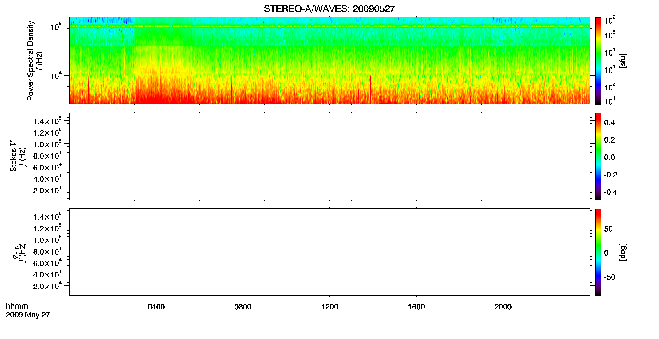The width and height of the screenshot is (659, 339).
Task: Click the 1600 time axis label
Action: click(x=416, y=307)
